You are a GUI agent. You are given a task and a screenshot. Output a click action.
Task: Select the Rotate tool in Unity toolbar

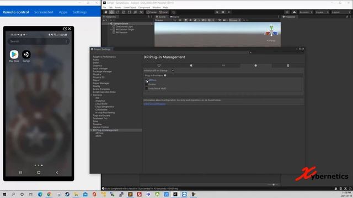click(117, 12)
